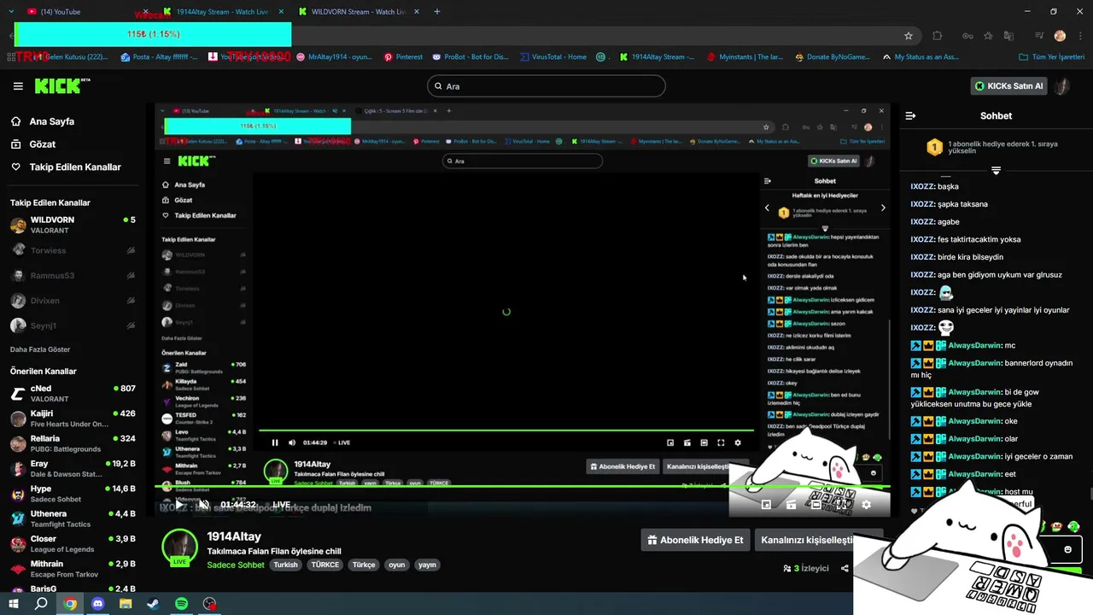Open the cNed recommended channel avatar
1093x615 pixels.
coord(18,394)
